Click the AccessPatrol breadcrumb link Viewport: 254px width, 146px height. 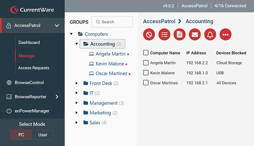tap(159, 21)
